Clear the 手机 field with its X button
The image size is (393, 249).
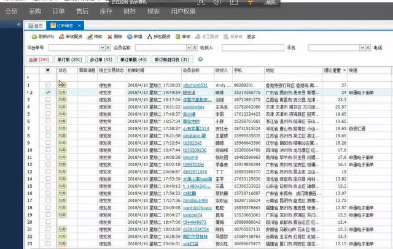tap(368, 48)
